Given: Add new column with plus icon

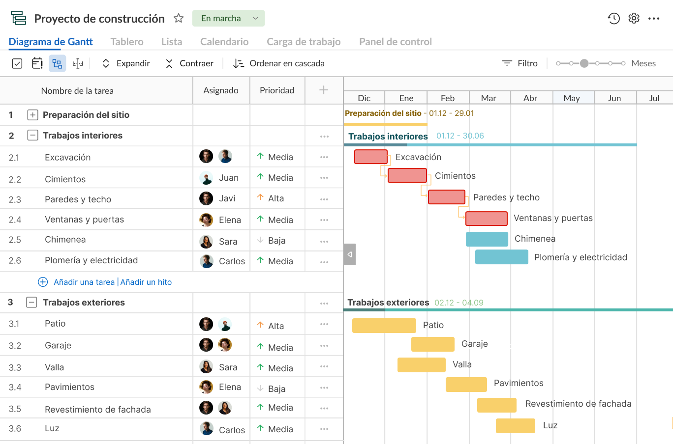Looking at the screenshot, I should coord(324,90).
